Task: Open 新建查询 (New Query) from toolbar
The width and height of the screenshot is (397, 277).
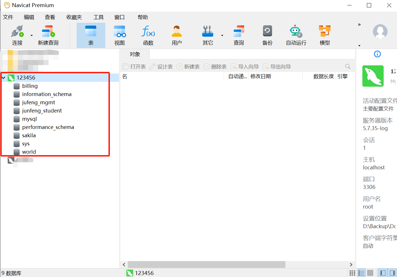Action: click(48, 35)
